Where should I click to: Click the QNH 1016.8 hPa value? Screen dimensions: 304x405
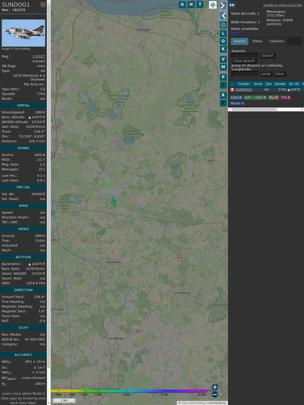(x=36, y=283)
